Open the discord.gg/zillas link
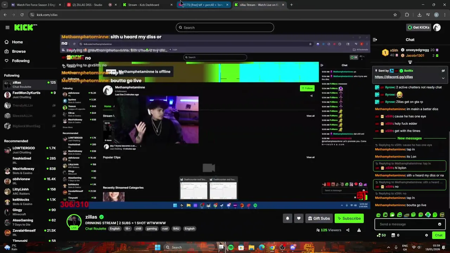The width and height of the screenshot is (450, 253). click(x=393, y=77)
